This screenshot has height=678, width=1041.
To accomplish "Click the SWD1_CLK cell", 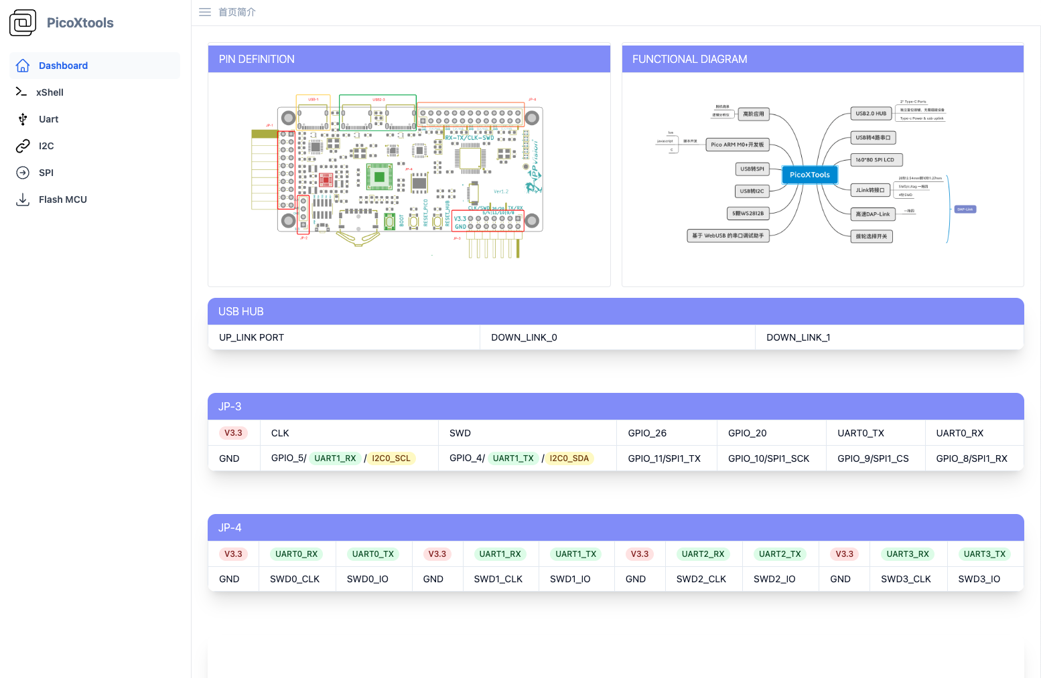I will (500, 579).
